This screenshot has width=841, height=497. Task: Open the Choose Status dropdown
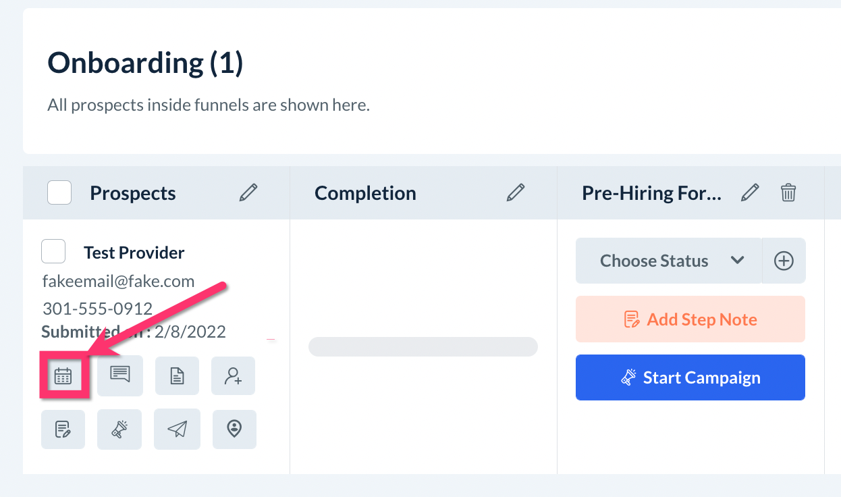click(668, 261)
